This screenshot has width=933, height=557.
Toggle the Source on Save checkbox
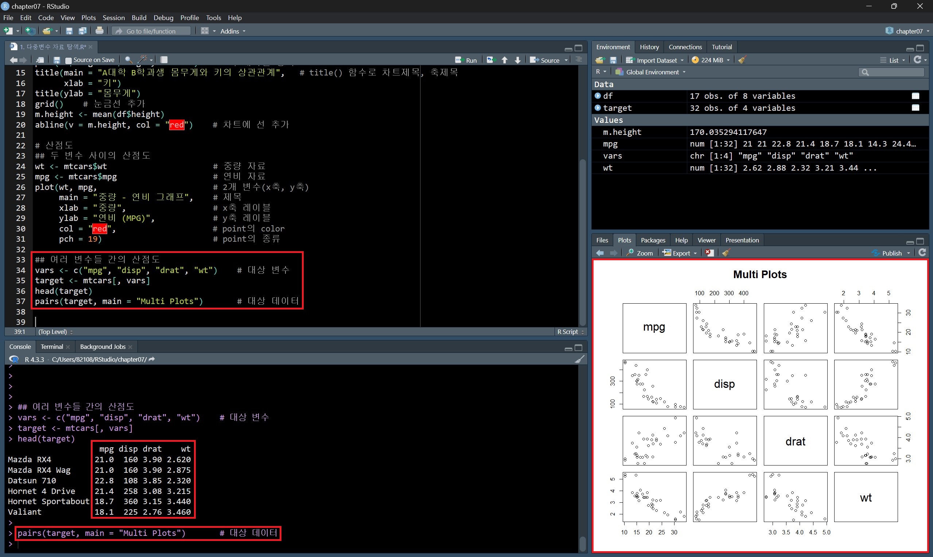pos(68,60)
